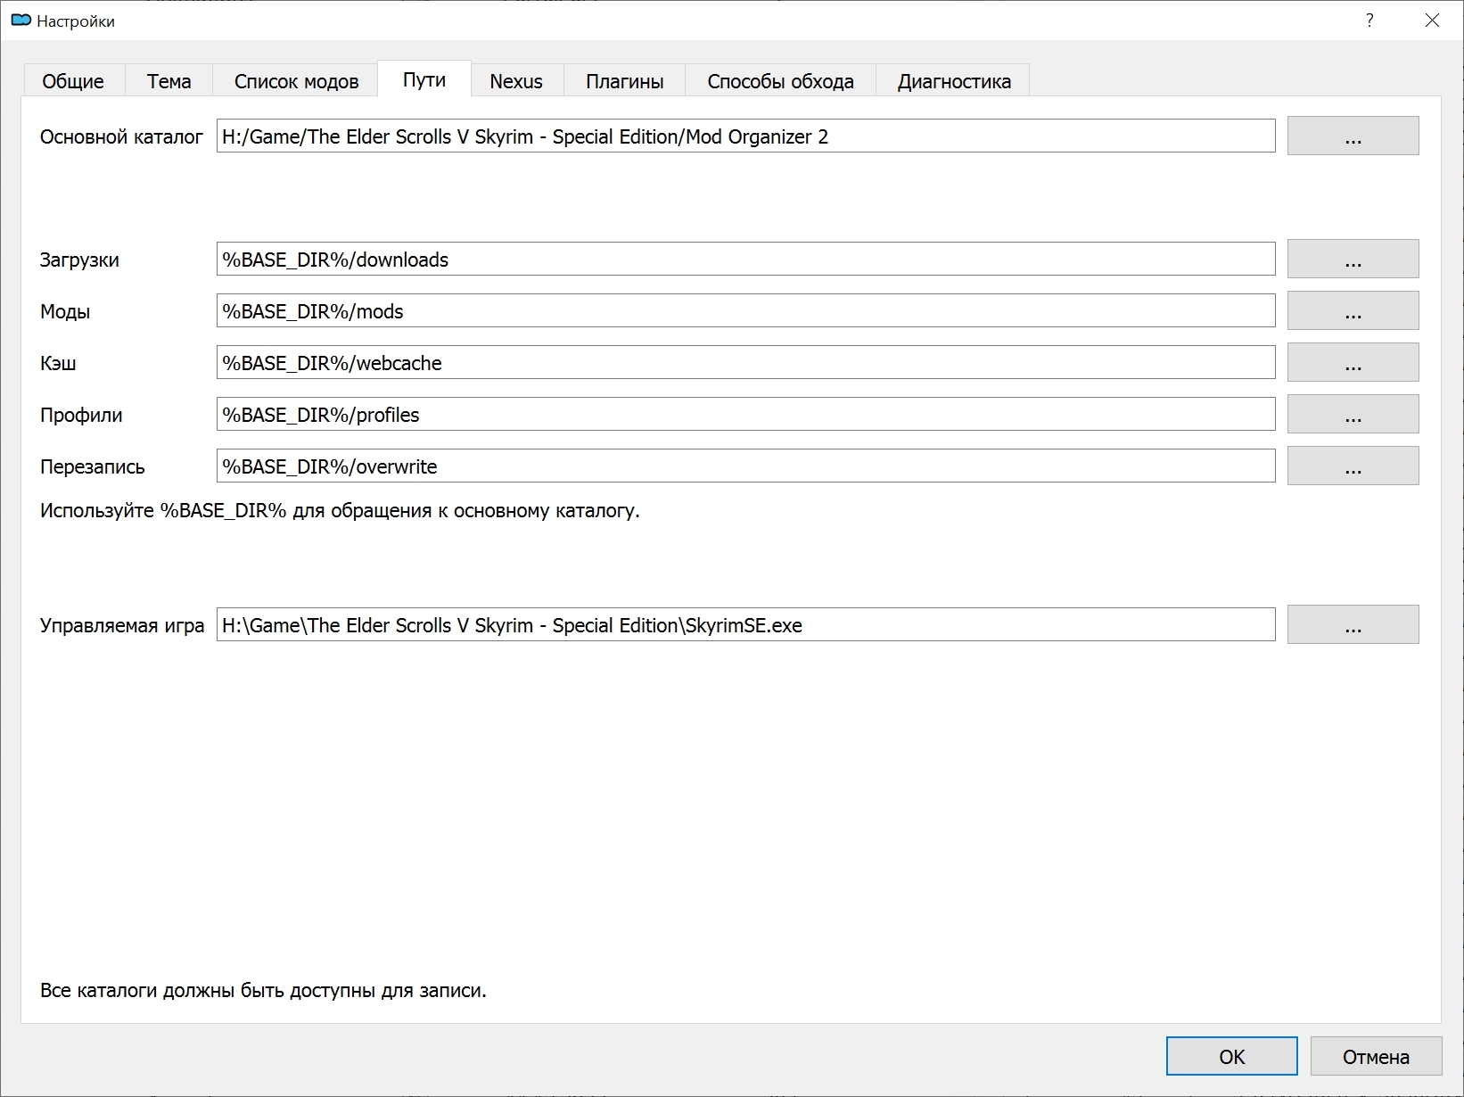Image resolution: width=1464 pixels, height=1097 pixels.
Task: Click the Кэш label
Action: click(x=58, y=363)
